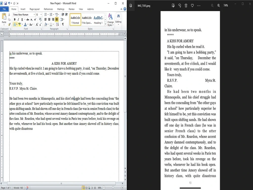Image resolution: width=253 pixels, height=190 pixels.
Task: Click the Zoom Out minus button in Word
Action: tap(104, 188)
